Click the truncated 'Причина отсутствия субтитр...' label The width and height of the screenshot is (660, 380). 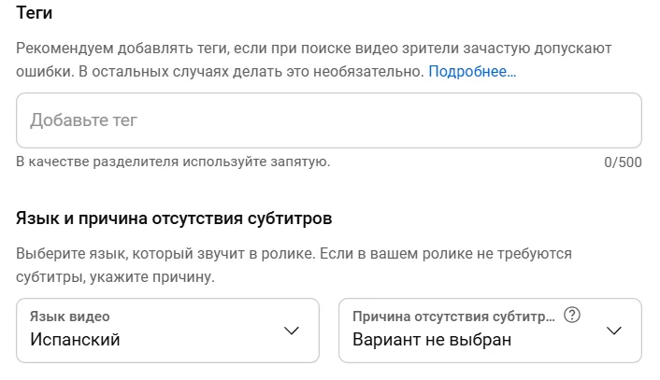click(x=453, y=317)
